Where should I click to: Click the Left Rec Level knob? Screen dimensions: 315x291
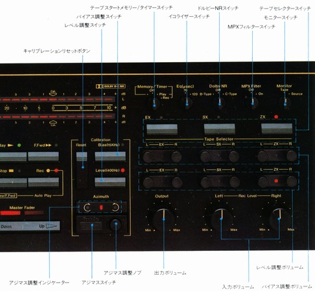click(222, 219)
